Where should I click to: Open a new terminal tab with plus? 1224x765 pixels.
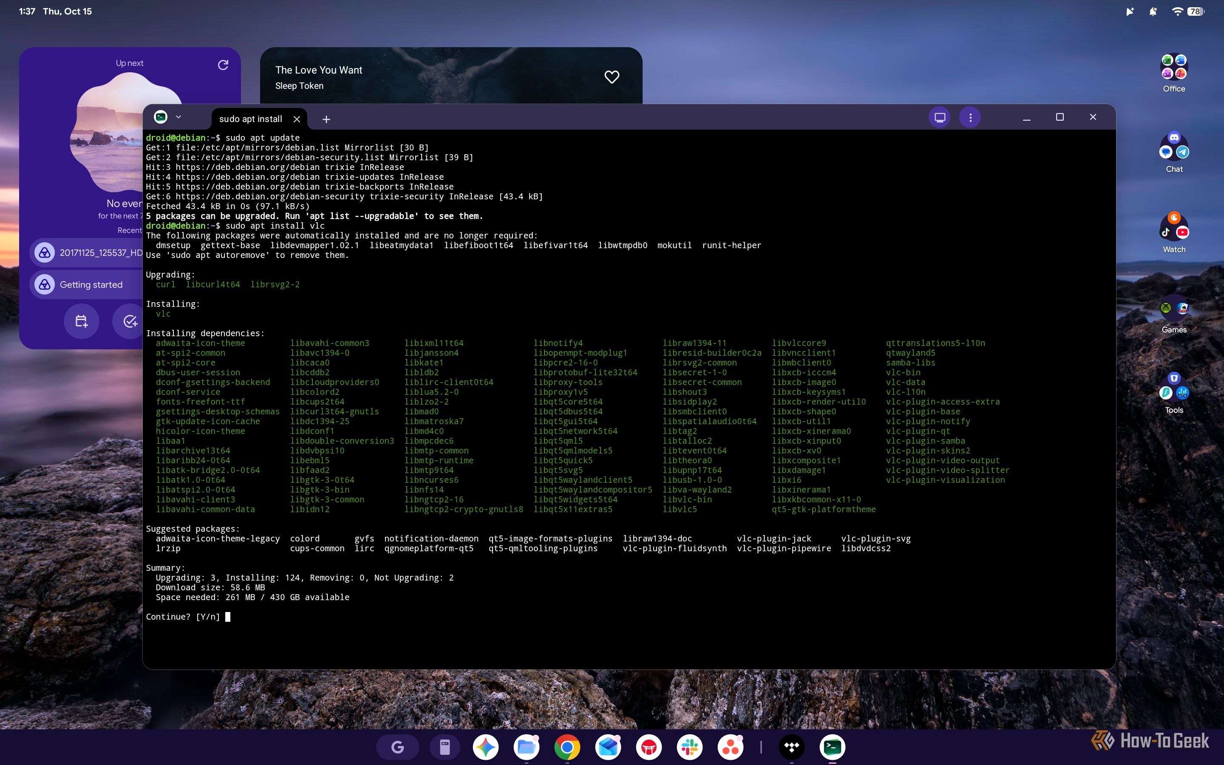(x=326, y=119)
